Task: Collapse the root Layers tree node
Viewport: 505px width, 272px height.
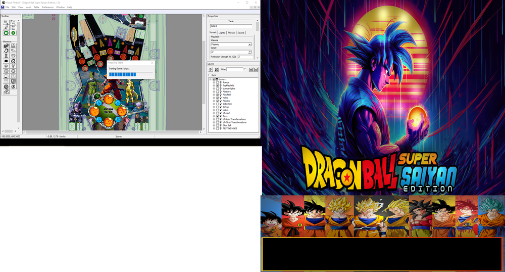Action: [210, 79]
